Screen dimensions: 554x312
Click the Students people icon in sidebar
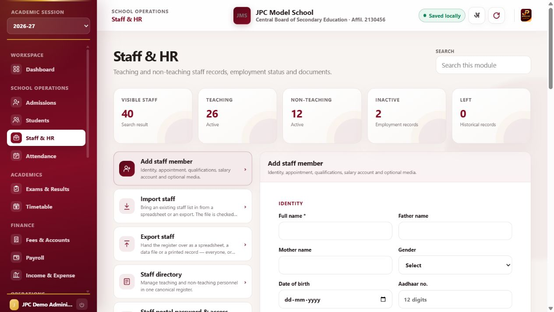[16, 120]
